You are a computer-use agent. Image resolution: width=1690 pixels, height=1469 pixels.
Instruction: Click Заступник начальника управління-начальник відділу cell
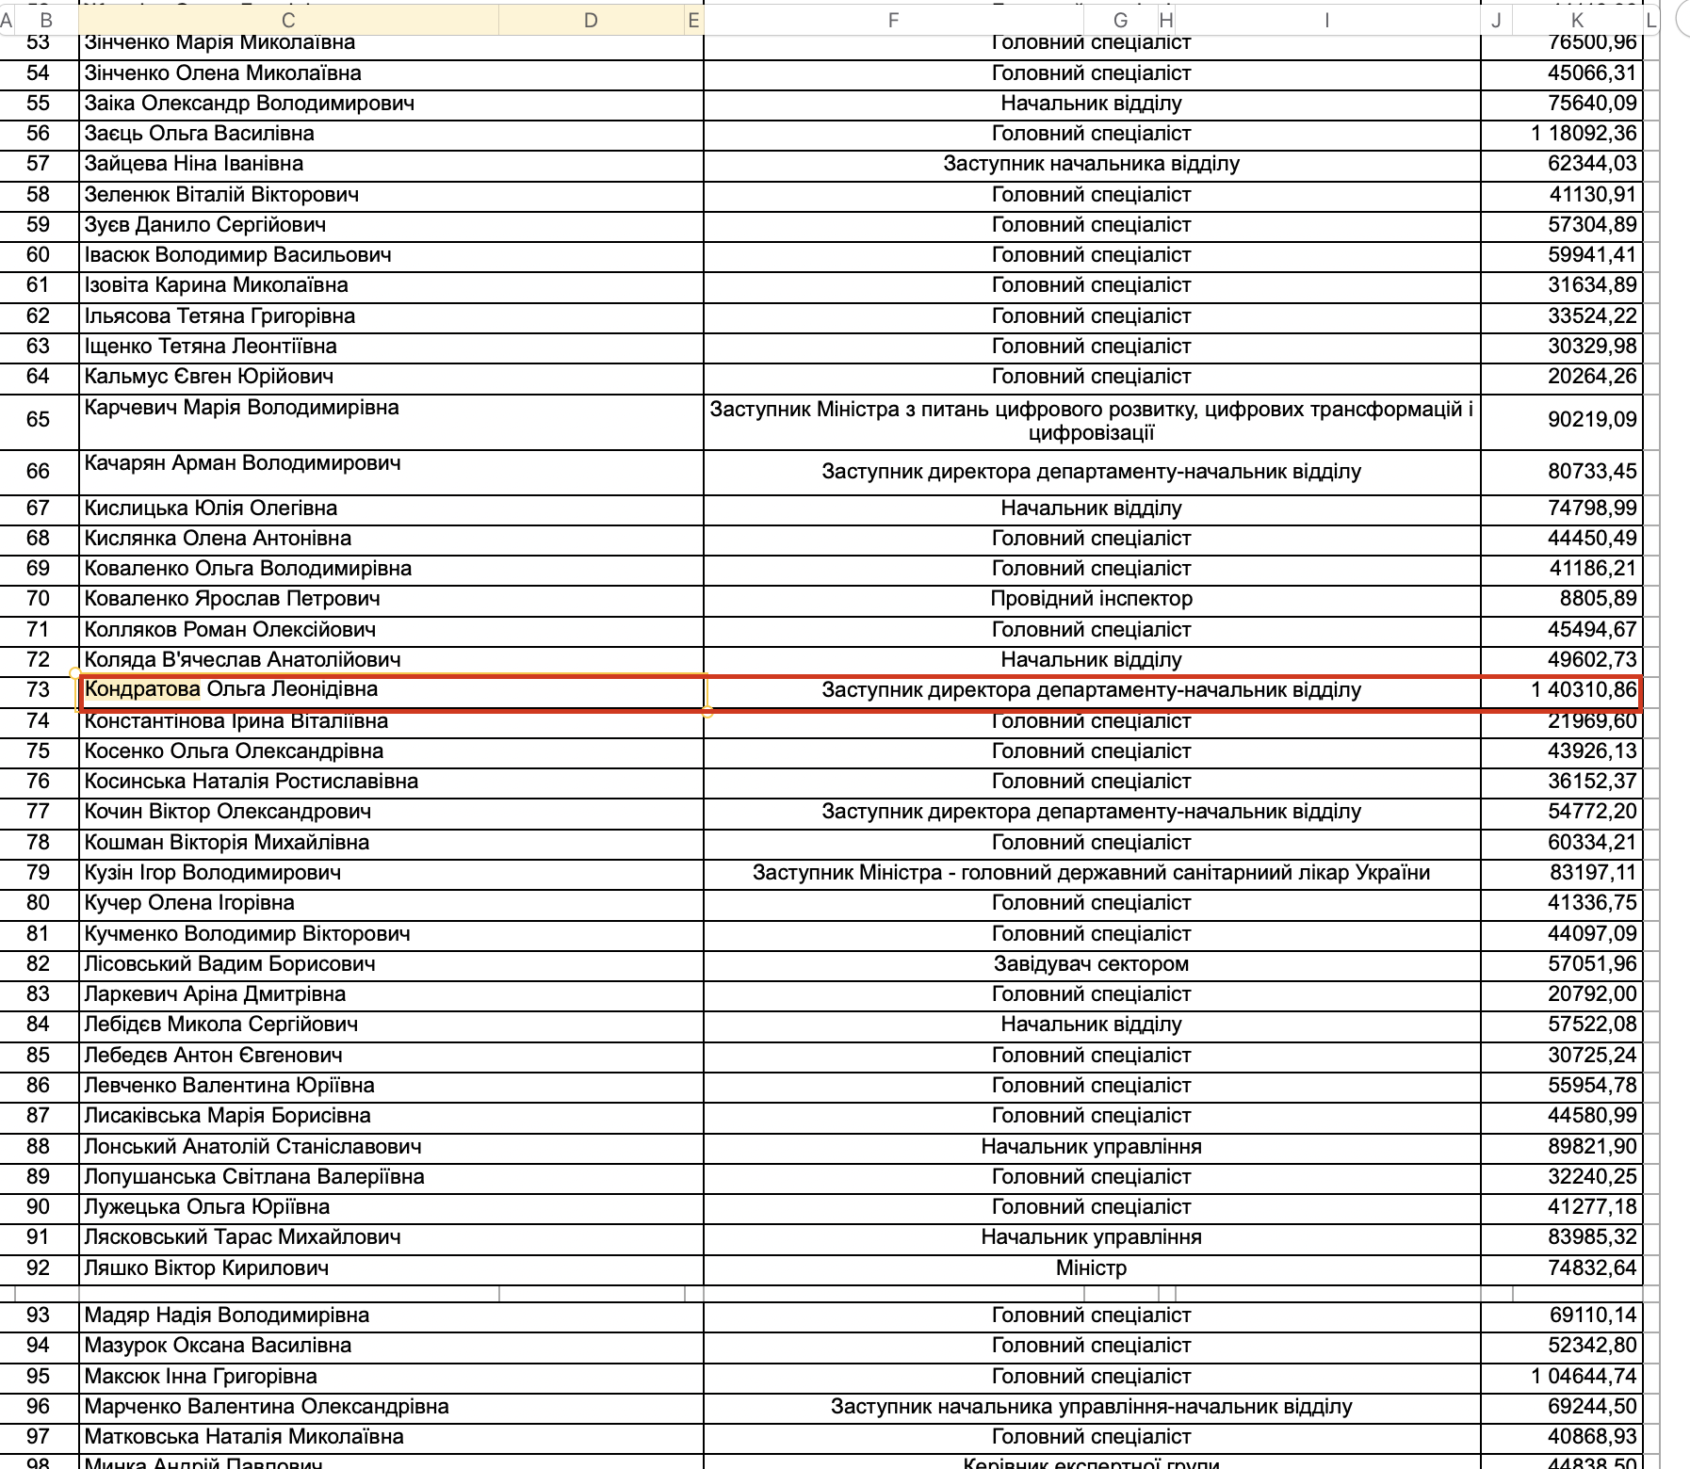(1092, 1407)
